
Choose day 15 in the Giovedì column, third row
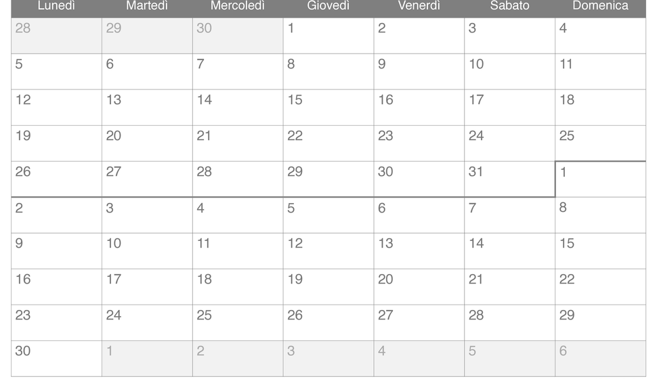coord(328,108)
